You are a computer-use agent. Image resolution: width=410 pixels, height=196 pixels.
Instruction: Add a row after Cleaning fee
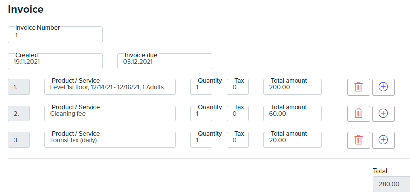pyautogui.click(x=383, y=114)
